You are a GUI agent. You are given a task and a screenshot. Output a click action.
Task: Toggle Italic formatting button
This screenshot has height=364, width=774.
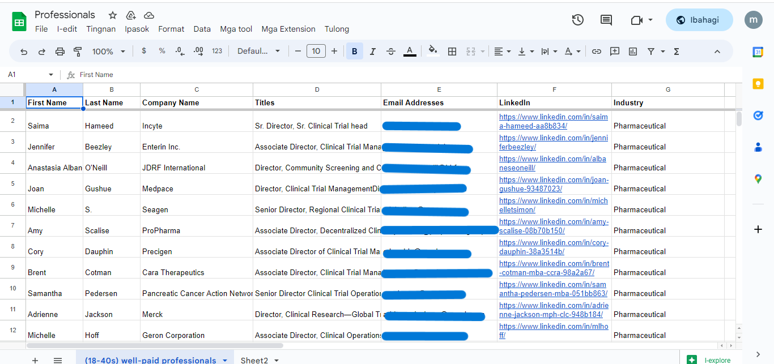point(372,52)
